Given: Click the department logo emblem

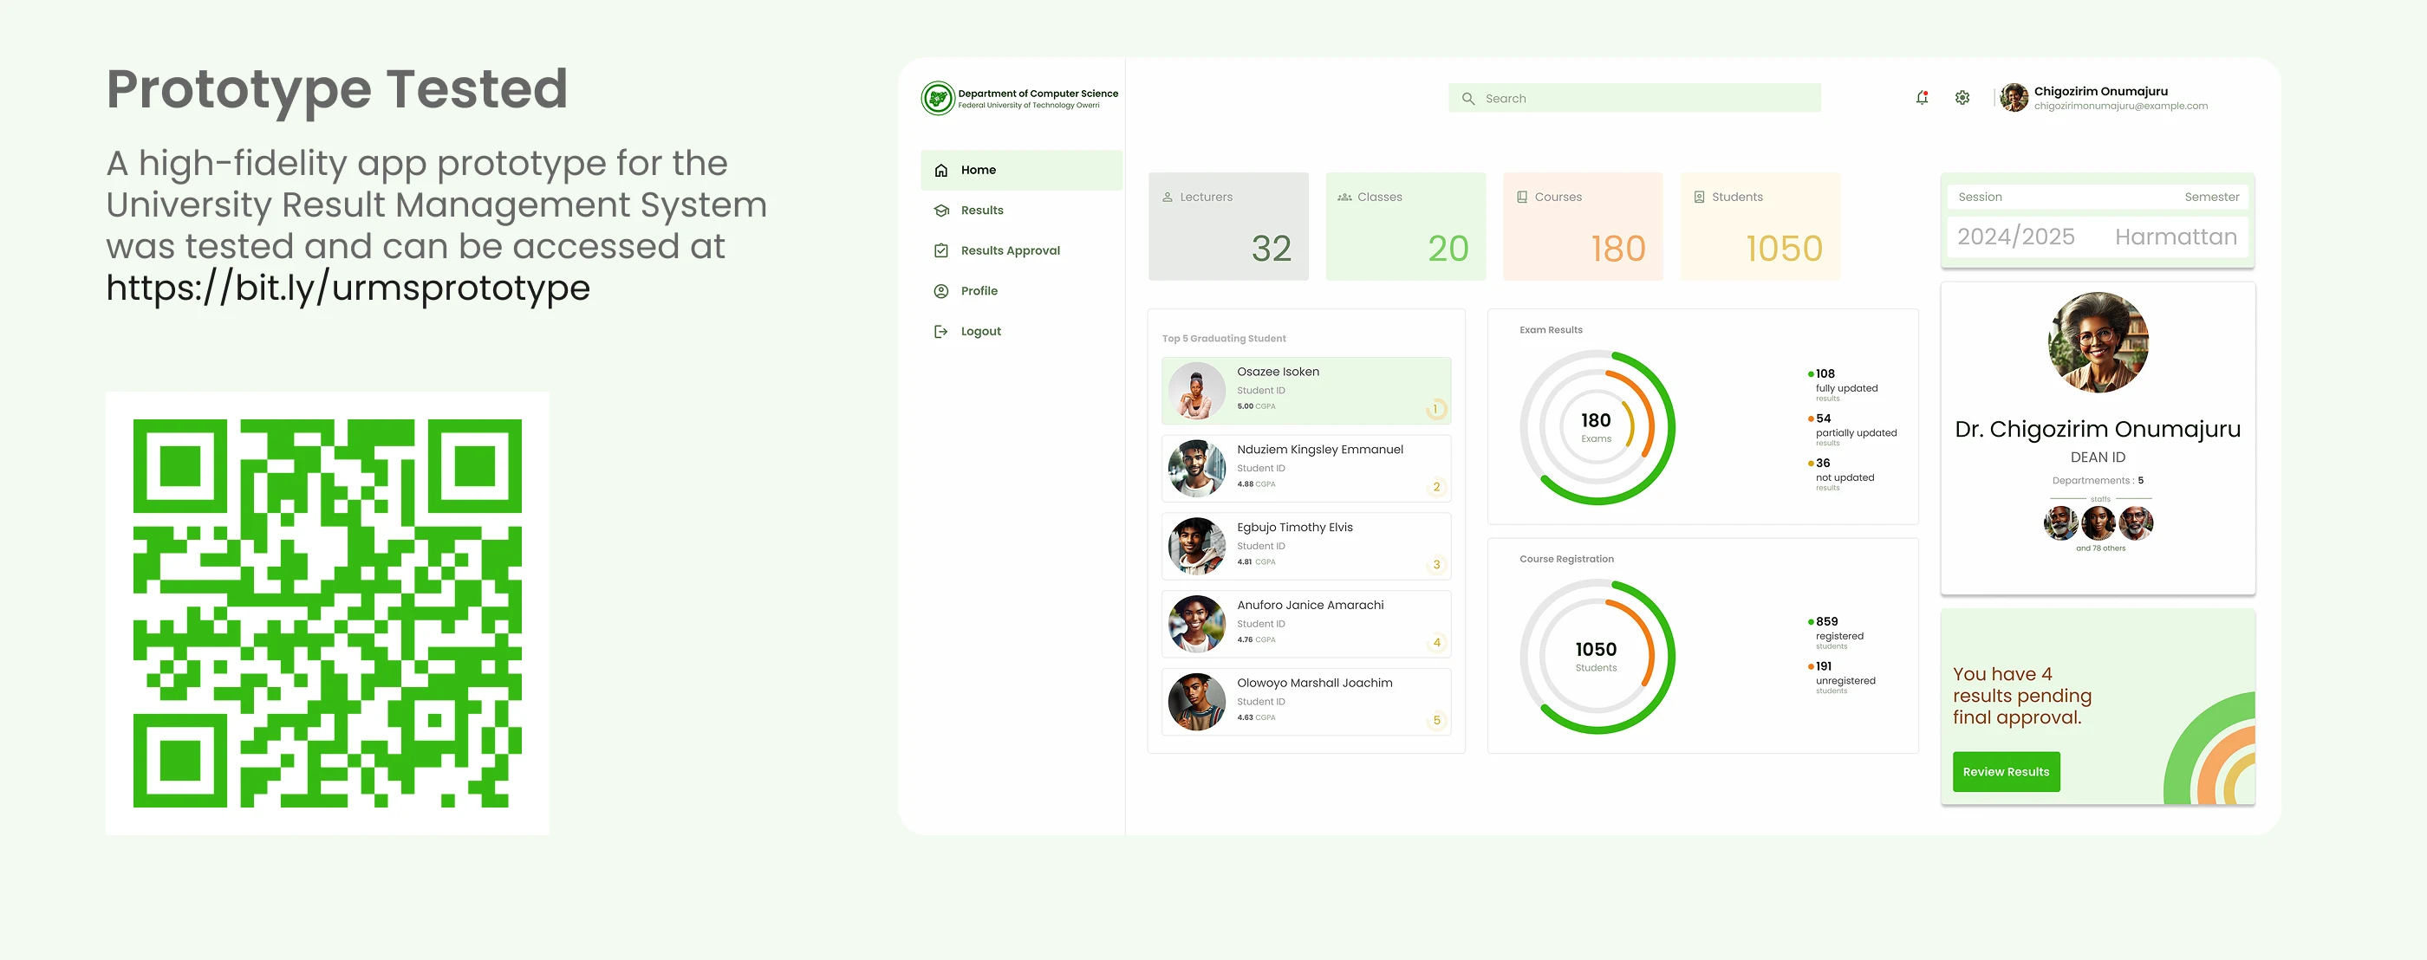Looking at the screenshot, I should (x=938, y=98).
